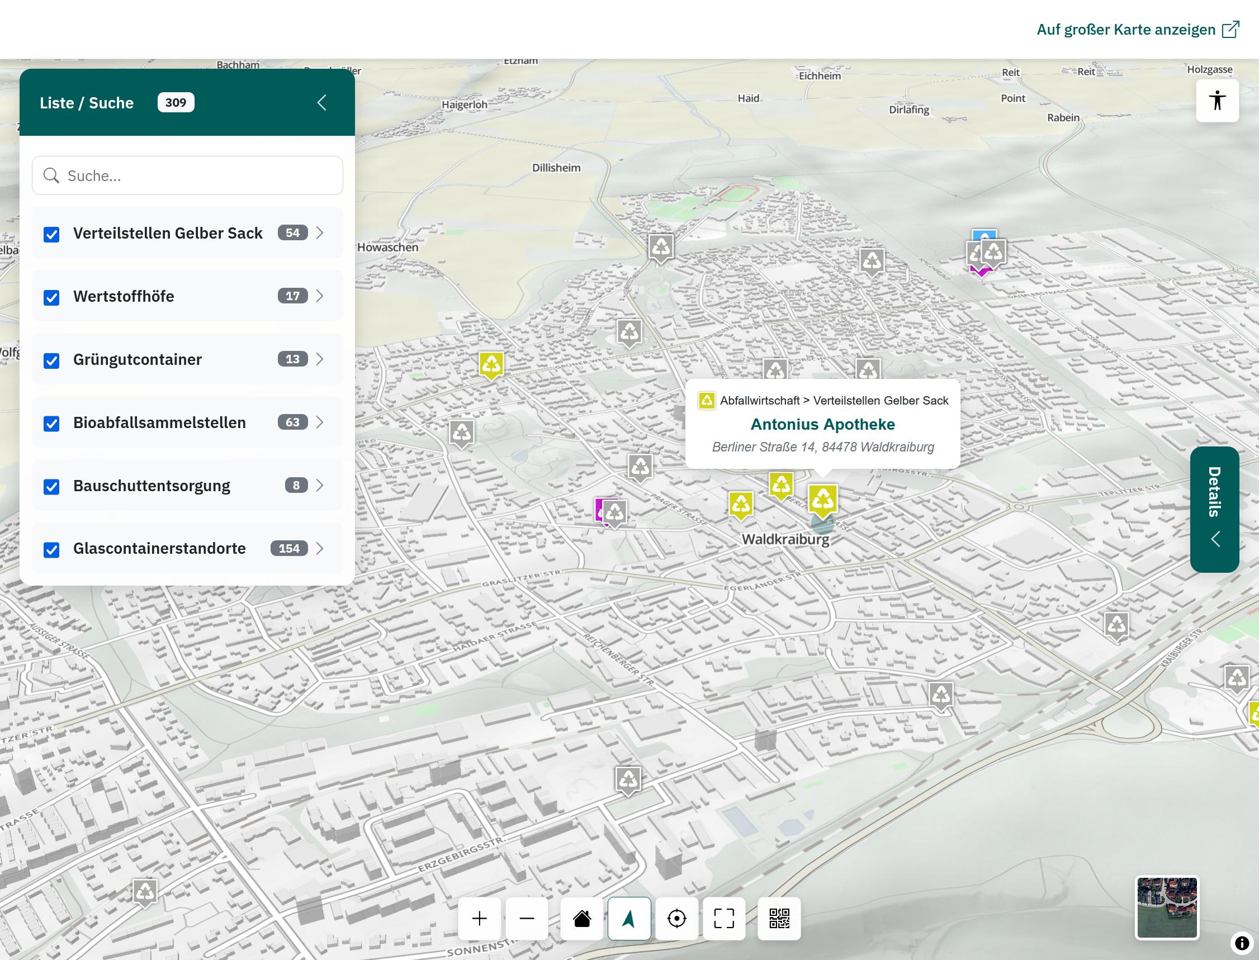
Task: Click the Antonius Apotheke popup title
Action: coord(823,424)
